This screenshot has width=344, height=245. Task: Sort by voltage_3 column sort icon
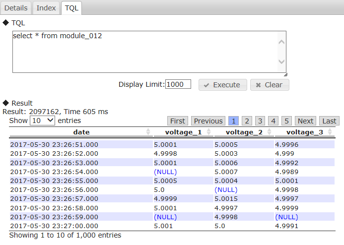[x=331, y=132]
